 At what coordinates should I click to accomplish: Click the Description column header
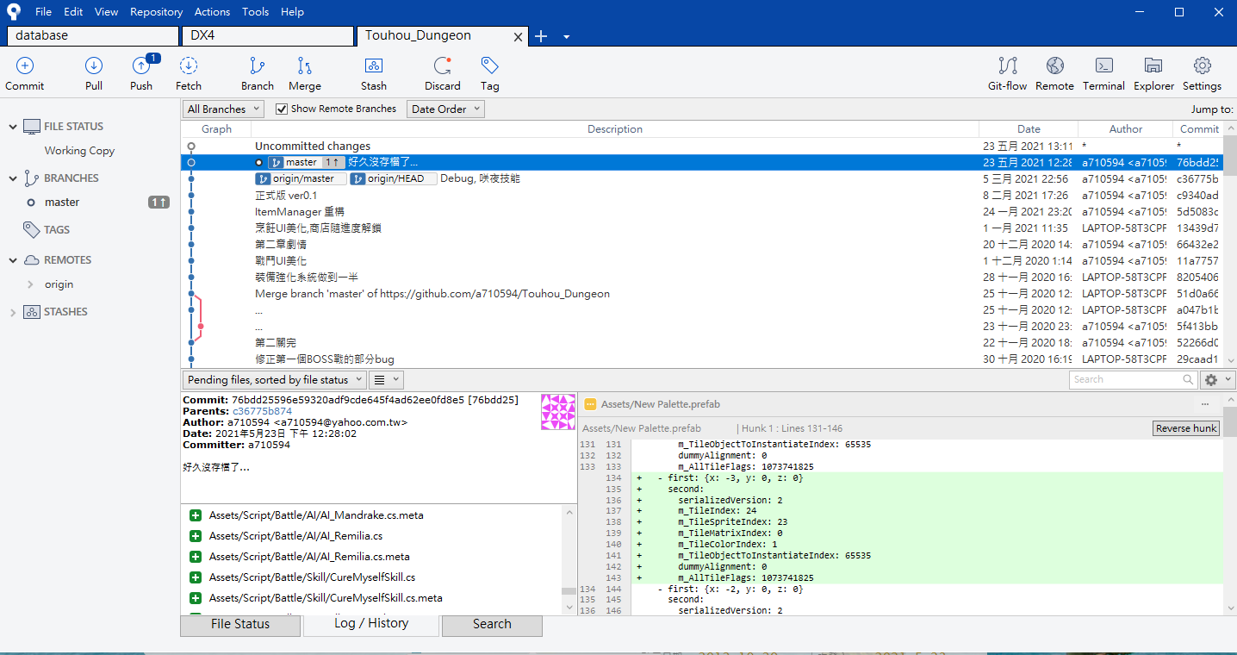coord(615,129)
